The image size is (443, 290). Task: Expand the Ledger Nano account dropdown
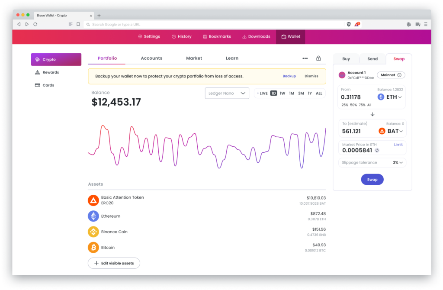[x=227, y=93]
